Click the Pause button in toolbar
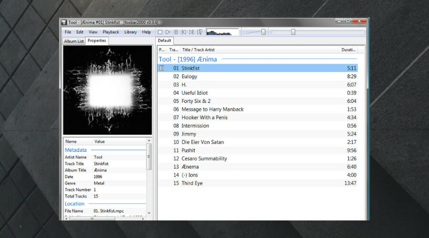Viewport: 429px width, 238px height. 176,32
